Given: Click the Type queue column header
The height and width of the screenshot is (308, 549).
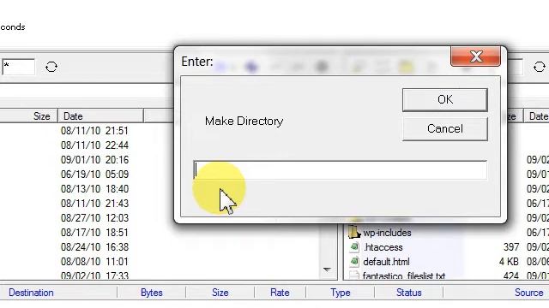Looking at the screenshot, I should point(341,293).
